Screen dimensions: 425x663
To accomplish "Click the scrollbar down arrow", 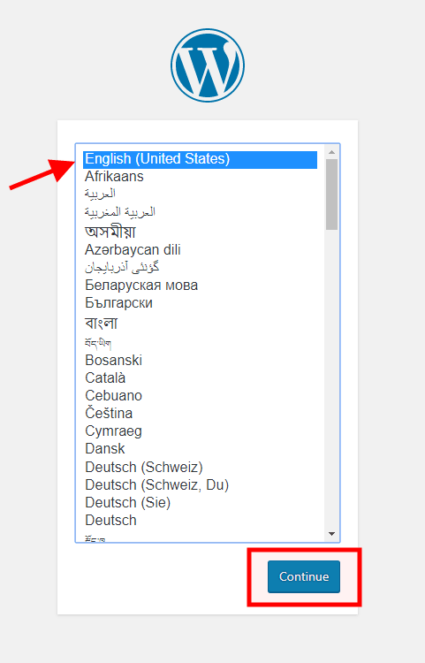I will [x=331, y=534].
